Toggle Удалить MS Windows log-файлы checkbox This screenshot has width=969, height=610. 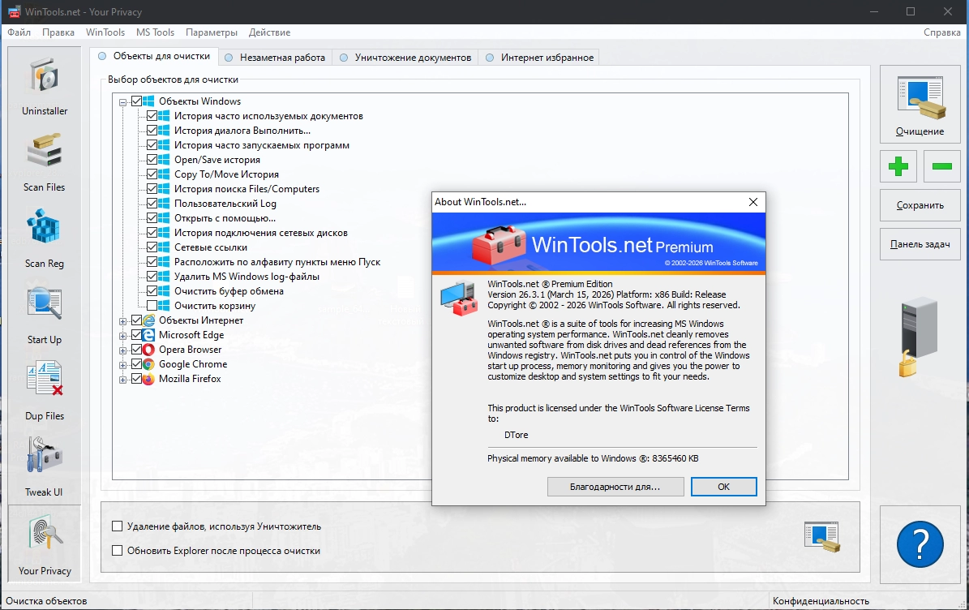[x=152, y=277]
